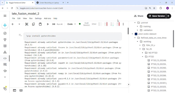
Task: Click the file panel vertical scrollbar
Action: click(173, 39)
